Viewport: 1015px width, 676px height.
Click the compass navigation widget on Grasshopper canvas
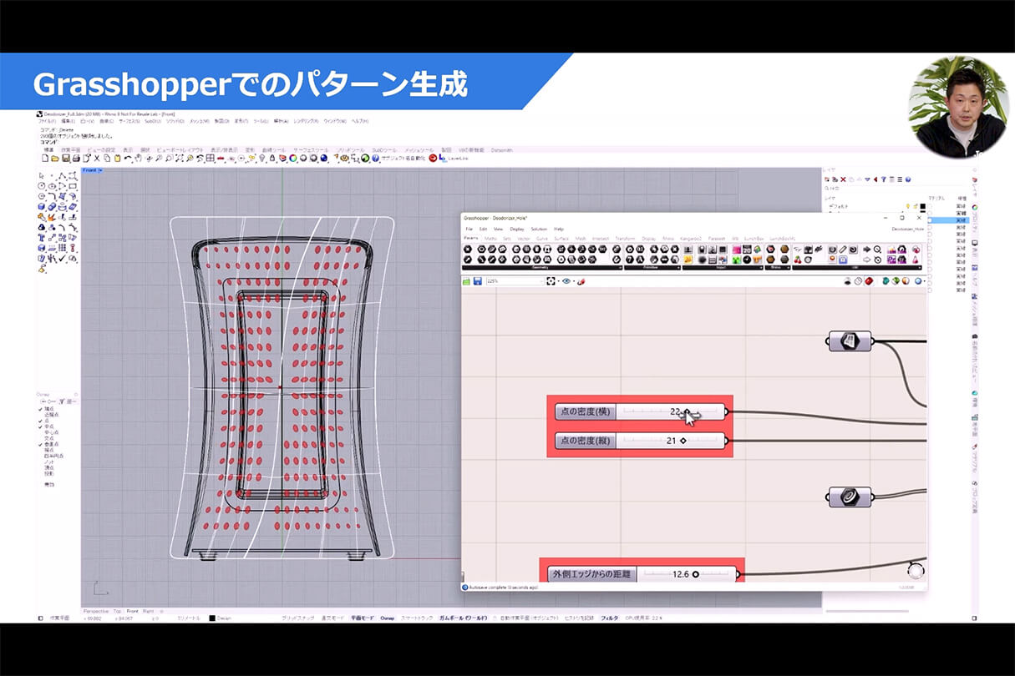pos(916,571)
